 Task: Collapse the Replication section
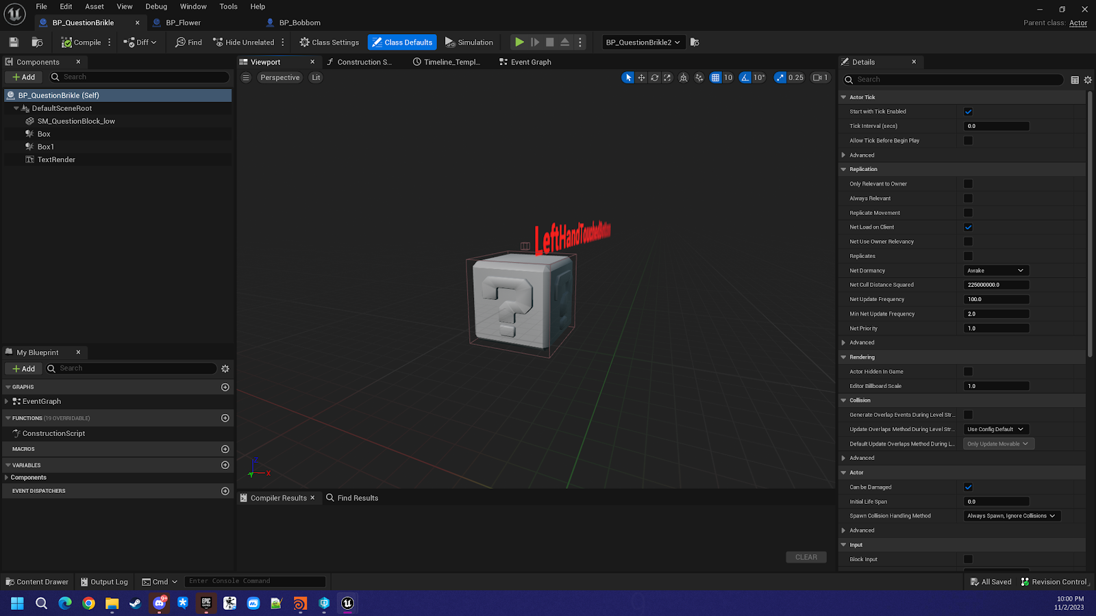[x=844, y=169]
